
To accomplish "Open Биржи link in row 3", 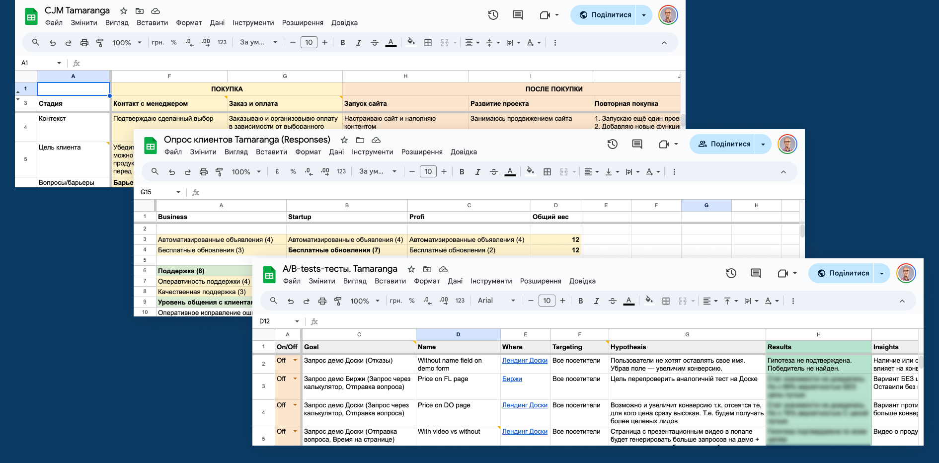I will click(x=512, y=379).
